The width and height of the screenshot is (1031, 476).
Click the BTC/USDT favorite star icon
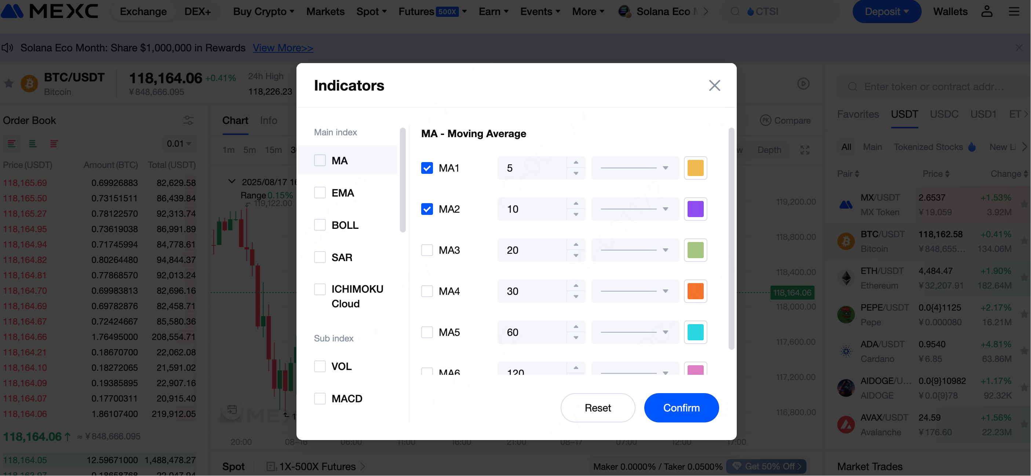(9, 83)
